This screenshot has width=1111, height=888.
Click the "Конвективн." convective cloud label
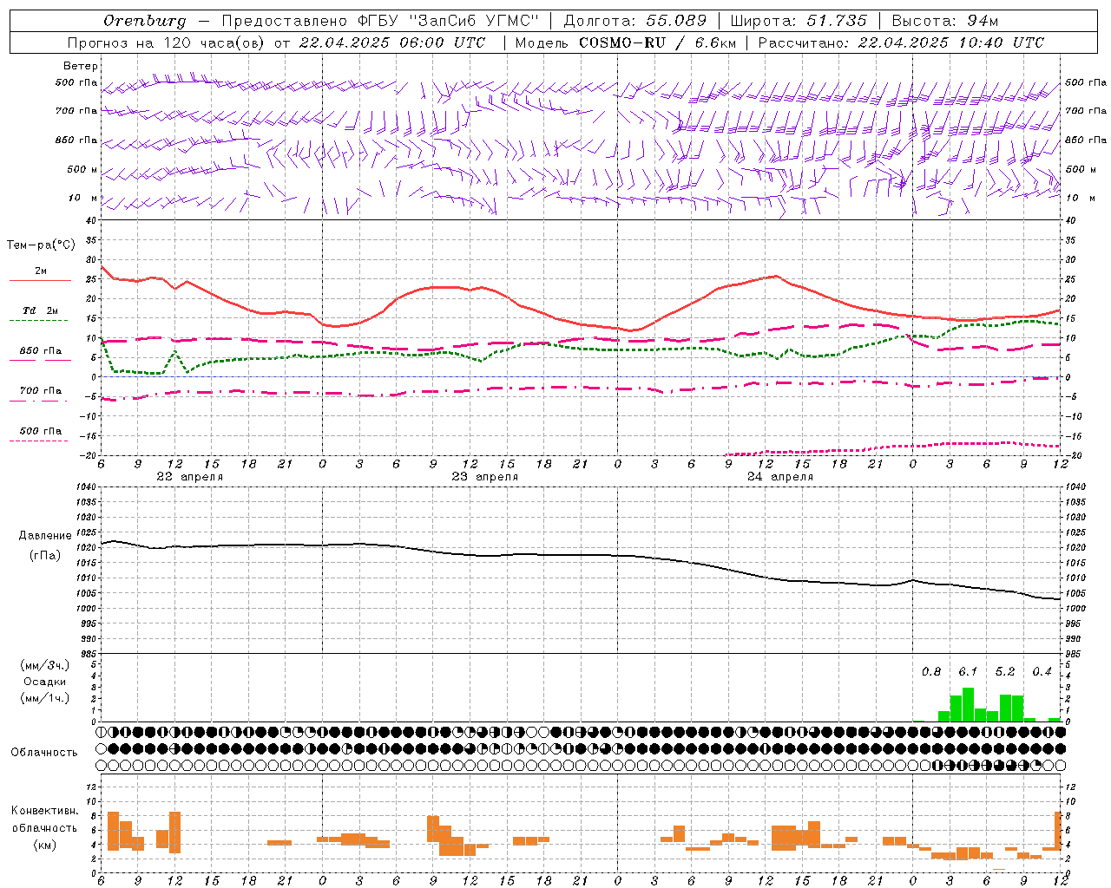(x=44, y=811)
